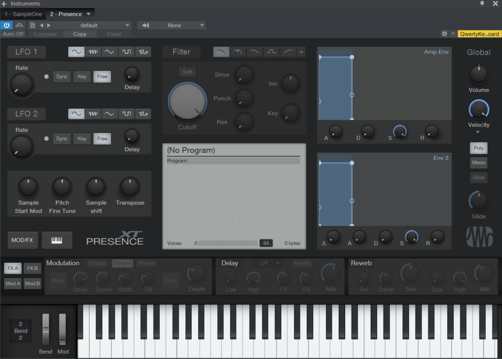502x359 pixels.
Task: Open the gear settings icon near QwertyKeyboard
Action: coord(444,34)
